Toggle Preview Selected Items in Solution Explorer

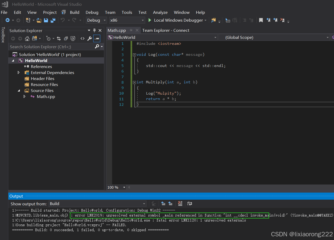[x=97, y=39]
